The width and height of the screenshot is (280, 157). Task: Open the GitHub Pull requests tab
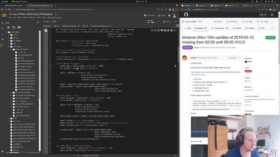coord(220,28)
